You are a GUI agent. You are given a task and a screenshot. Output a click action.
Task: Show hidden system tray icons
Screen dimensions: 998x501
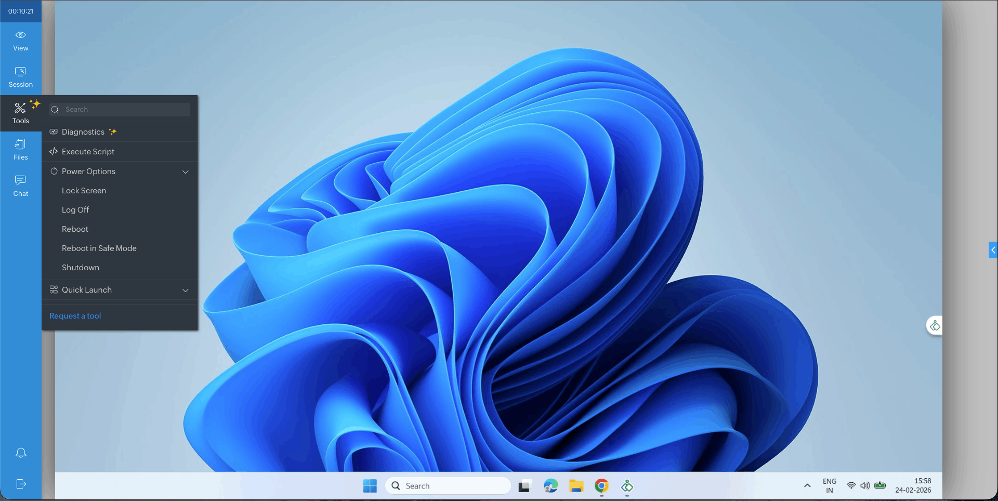coord(807,486)
